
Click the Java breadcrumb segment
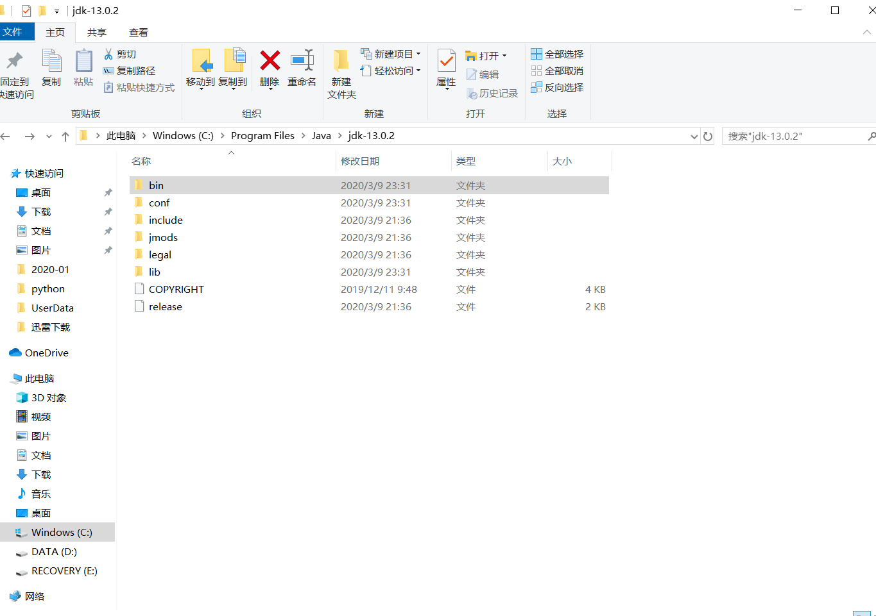click(322, 136)
